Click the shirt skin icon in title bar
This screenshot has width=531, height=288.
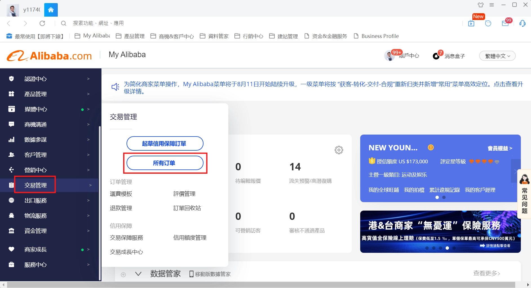point(481,5)
